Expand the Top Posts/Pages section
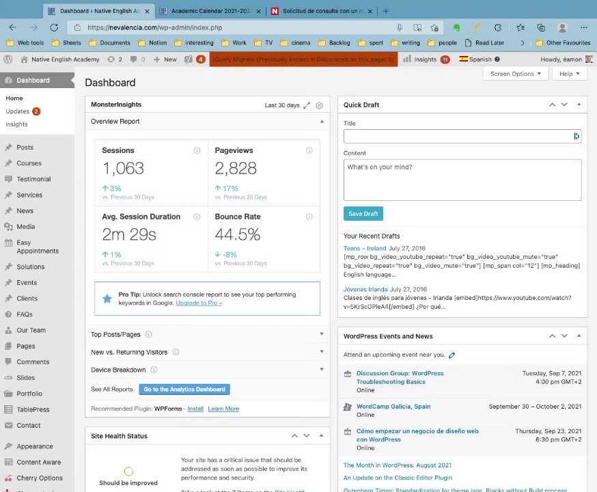 (322, 334)
